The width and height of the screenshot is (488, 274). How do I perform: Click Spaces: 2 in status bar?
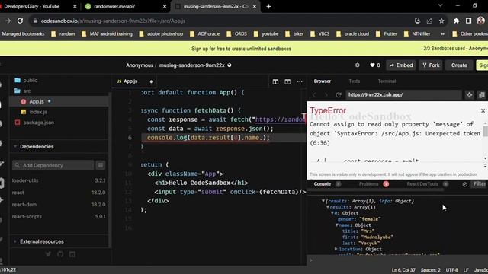pyautogui.click(x=430, y=270)
